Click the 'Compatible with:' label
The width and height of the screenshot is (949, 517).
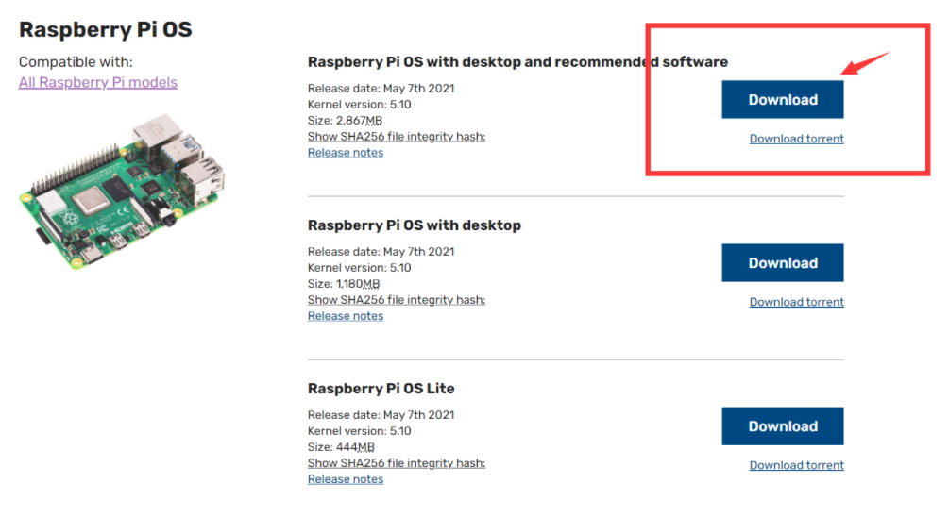(76, 62)
